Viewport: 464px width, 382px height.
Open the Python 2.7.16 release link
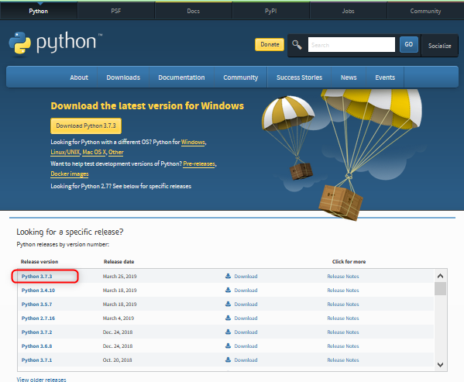38,318
